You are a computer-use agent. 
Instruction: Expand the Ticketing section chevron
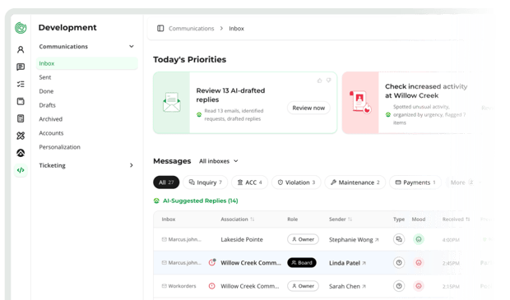point(132,165)
